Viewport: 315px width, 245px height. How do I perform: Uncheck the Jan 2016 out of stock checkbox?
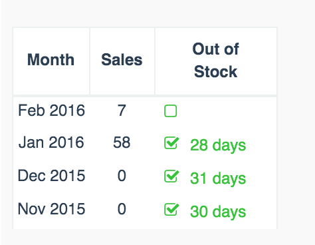point(171,143)
